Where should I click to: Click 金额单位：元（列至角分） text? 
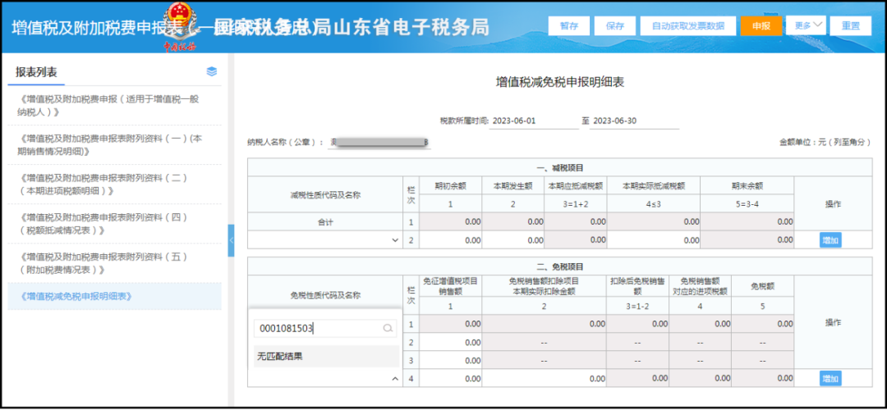coord(825,143)
